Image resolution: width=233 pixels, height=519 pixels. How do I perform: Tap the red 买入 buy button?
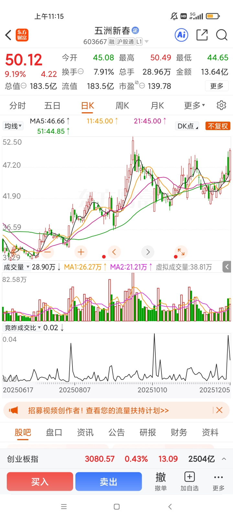(40, 482)
